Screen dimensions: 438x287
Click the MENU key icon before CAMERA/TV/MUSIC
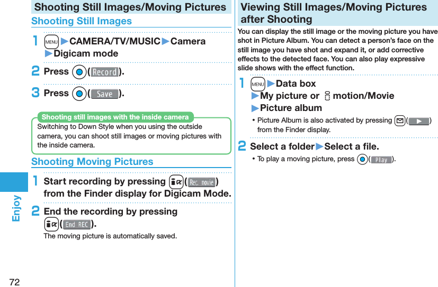point(51,41)
